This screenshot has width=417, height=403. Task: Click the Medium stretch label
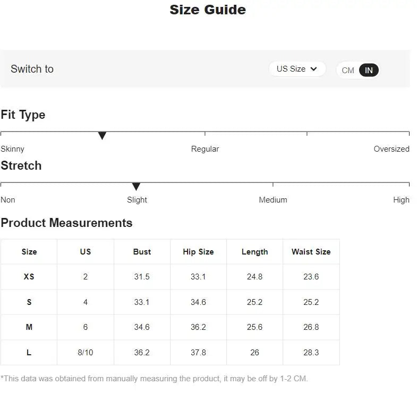273,200
